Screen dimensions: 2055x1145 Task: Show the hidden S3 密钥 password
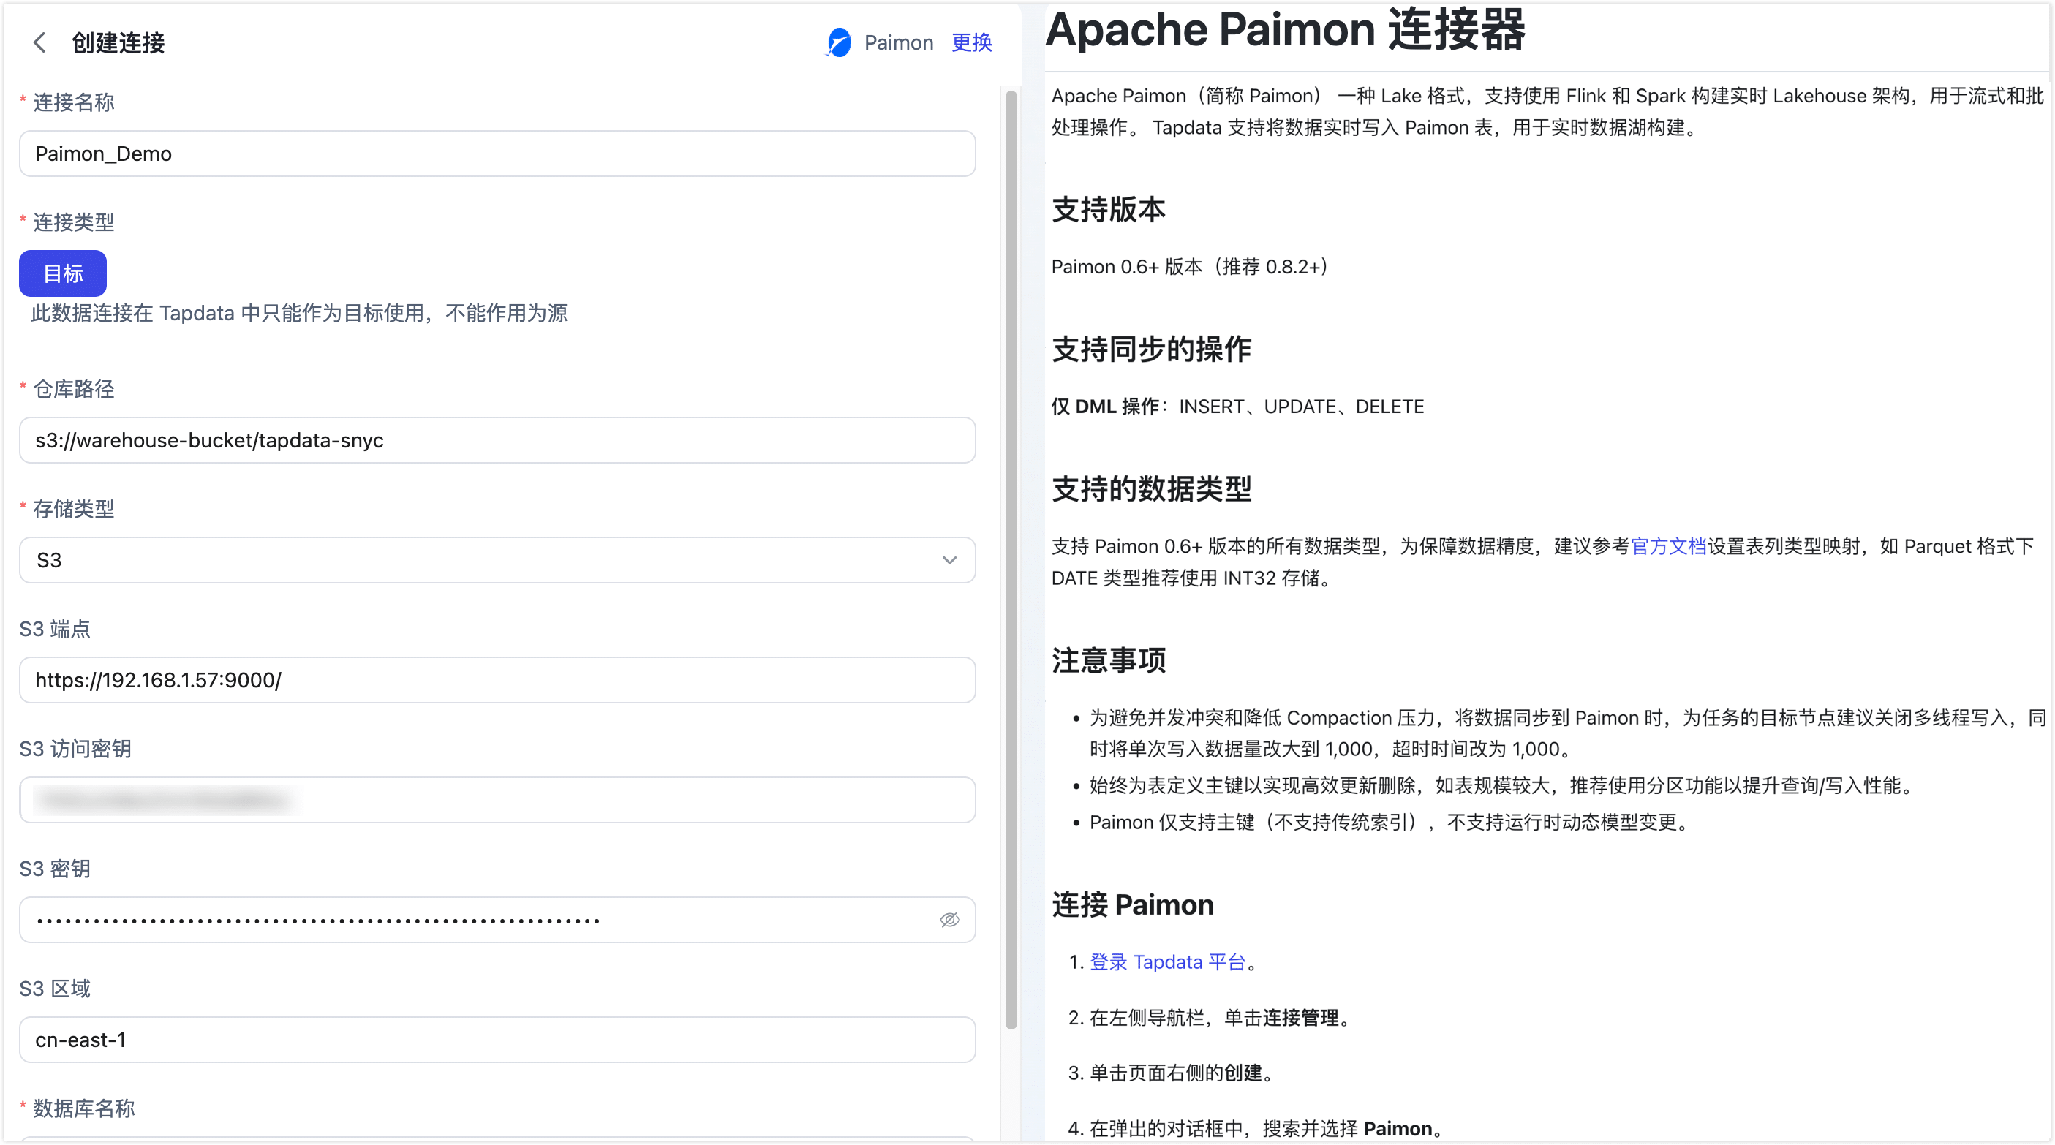[949, 919]
